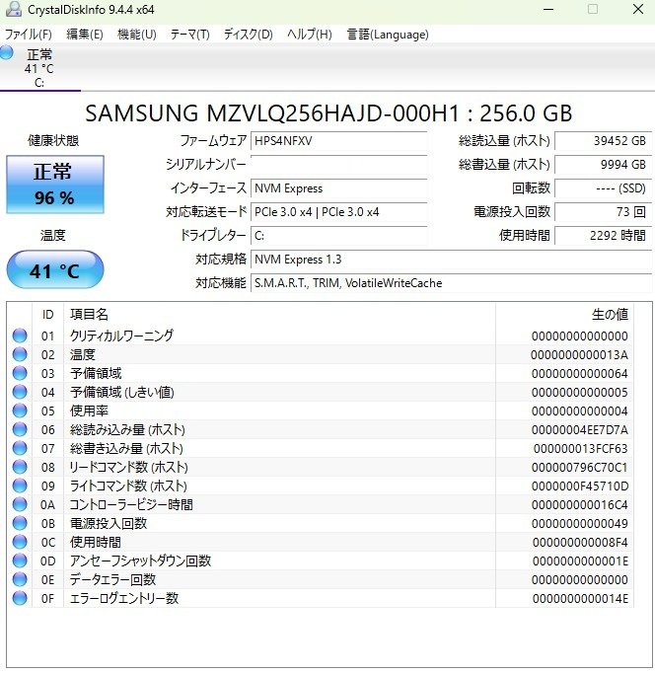
Task: Click raw value 000000796C70C1
Action: 579,468
